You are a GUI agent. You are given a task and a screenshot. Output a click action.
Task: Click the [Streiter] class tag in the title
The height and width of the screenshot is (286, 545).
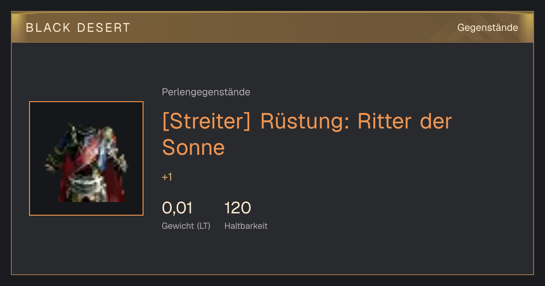click(x=206, y=122)
